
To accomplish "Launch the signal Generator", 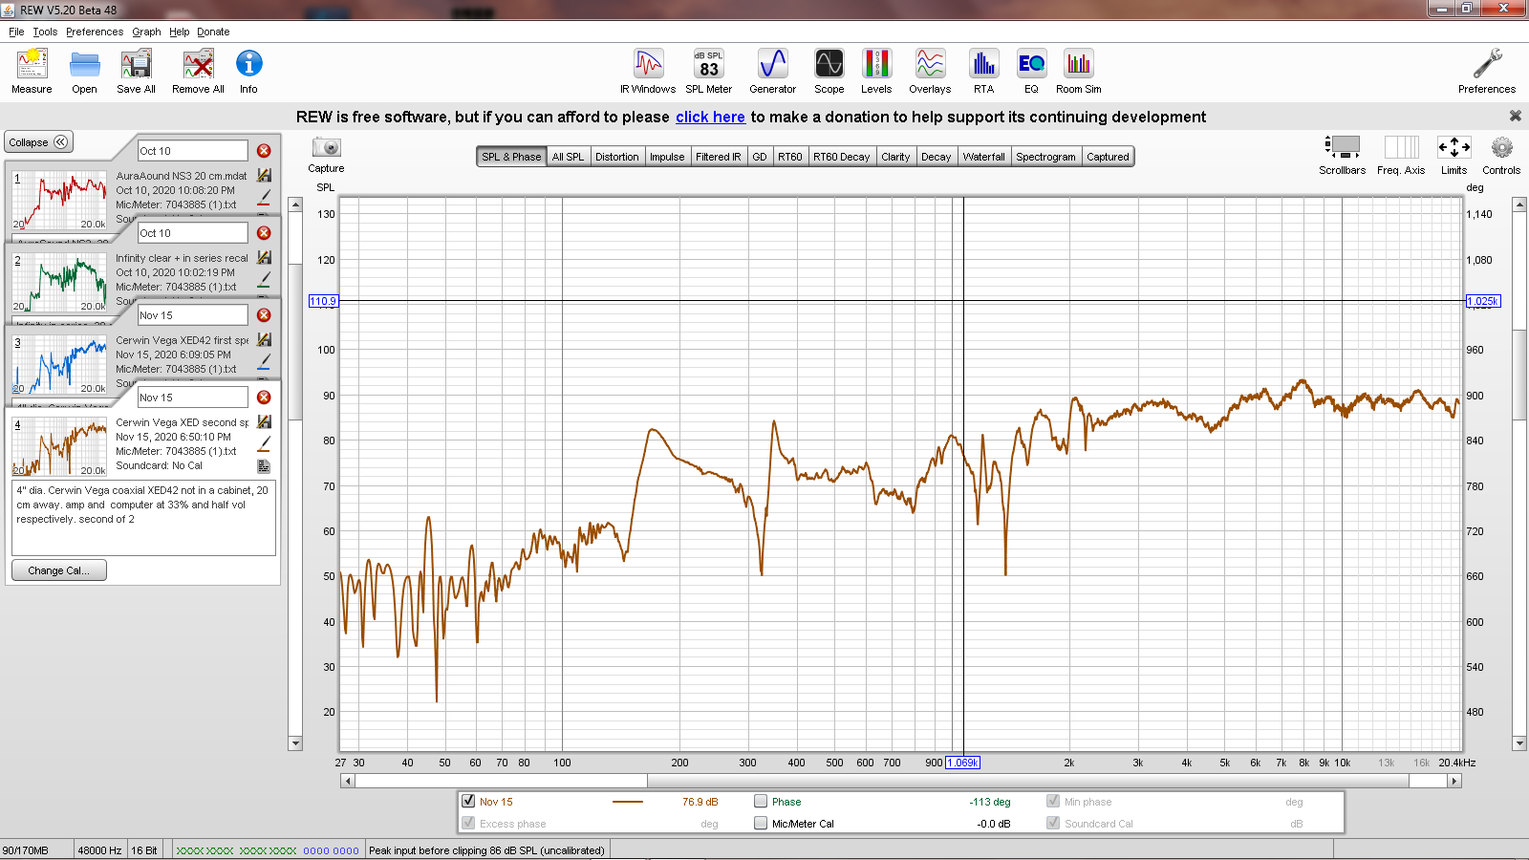I will pos(772,65).
